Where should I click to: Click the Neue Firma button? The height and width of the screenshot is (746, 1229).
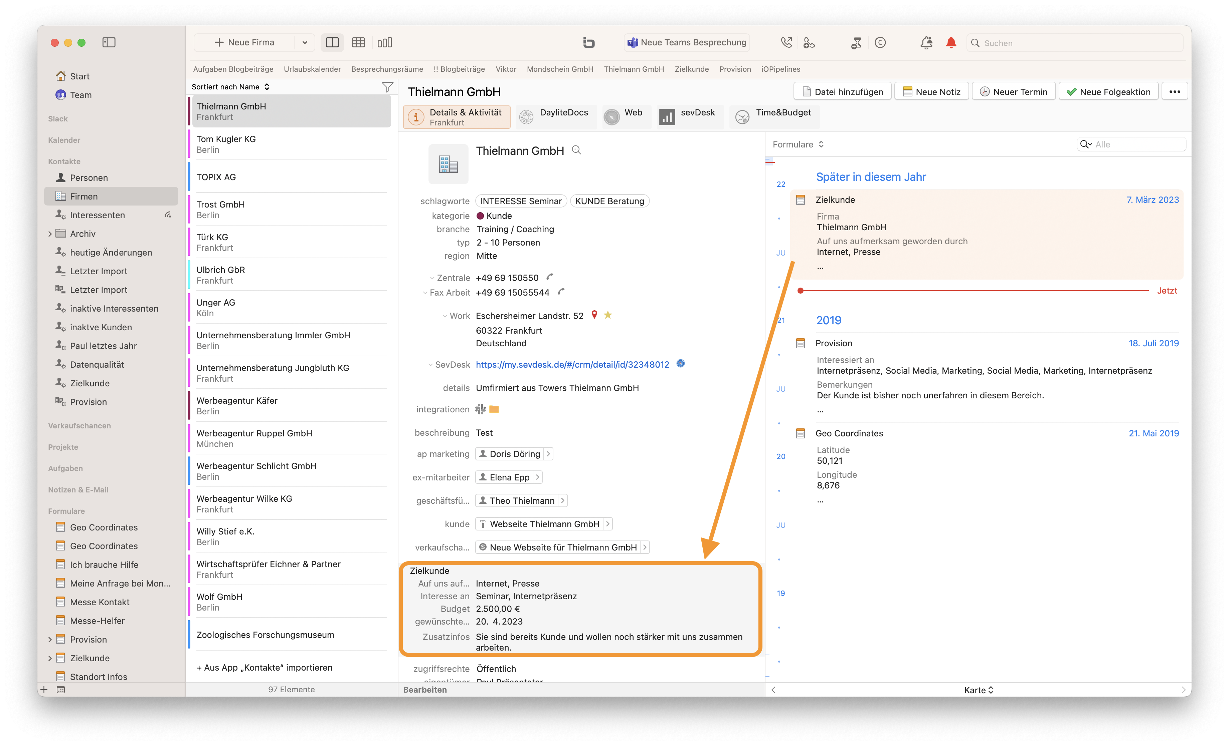point(244,42)
